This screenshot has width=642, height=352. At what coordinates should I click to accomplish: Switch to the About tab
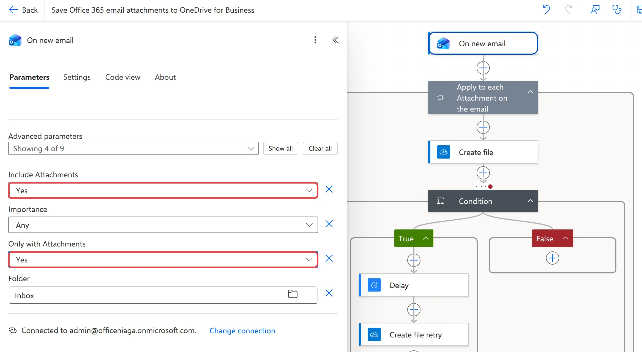(165, 77)
